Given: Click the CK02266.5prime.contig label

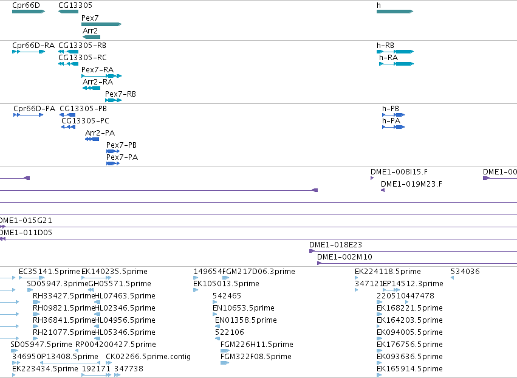Looking at the screenshot, I should coord(148,357).
